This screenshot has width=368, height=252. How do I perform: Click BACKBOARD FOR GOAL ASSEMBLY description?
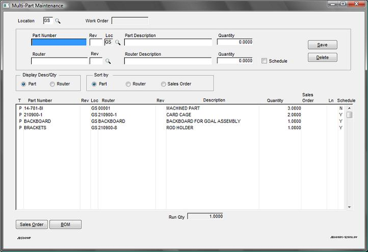tap(203, 121)
